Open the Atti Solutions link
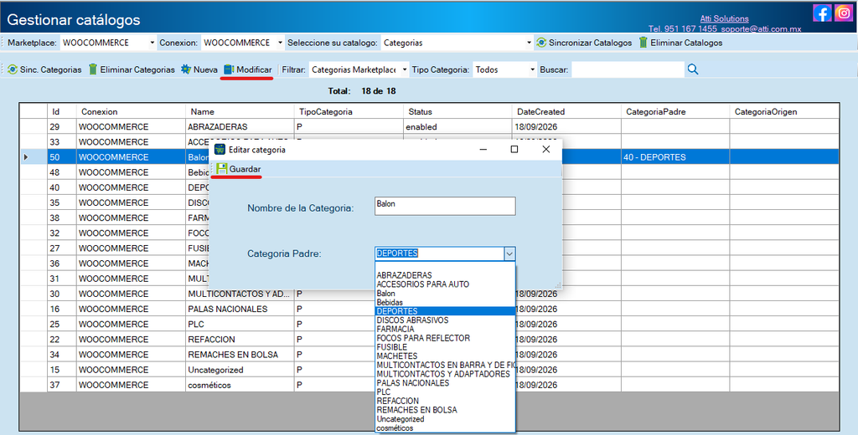 point(725,18)
